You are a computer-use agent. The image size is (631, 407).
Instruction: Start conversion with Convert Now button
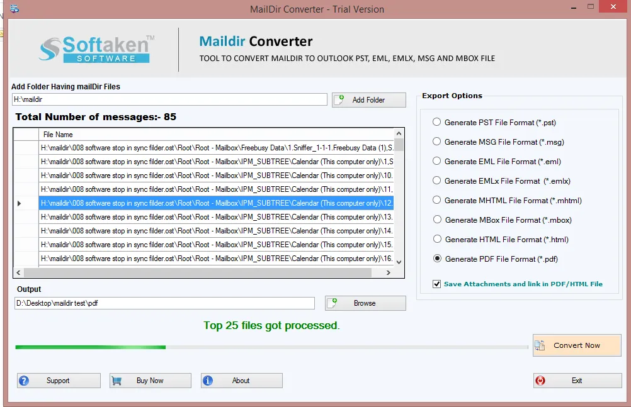[577, 345]
